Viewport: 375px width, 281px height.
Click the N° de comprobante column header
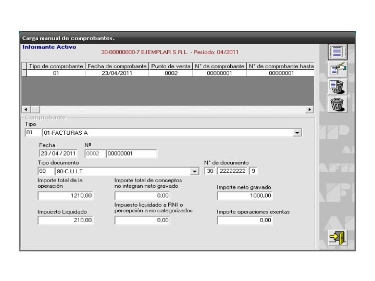click(x=220, y=66)
